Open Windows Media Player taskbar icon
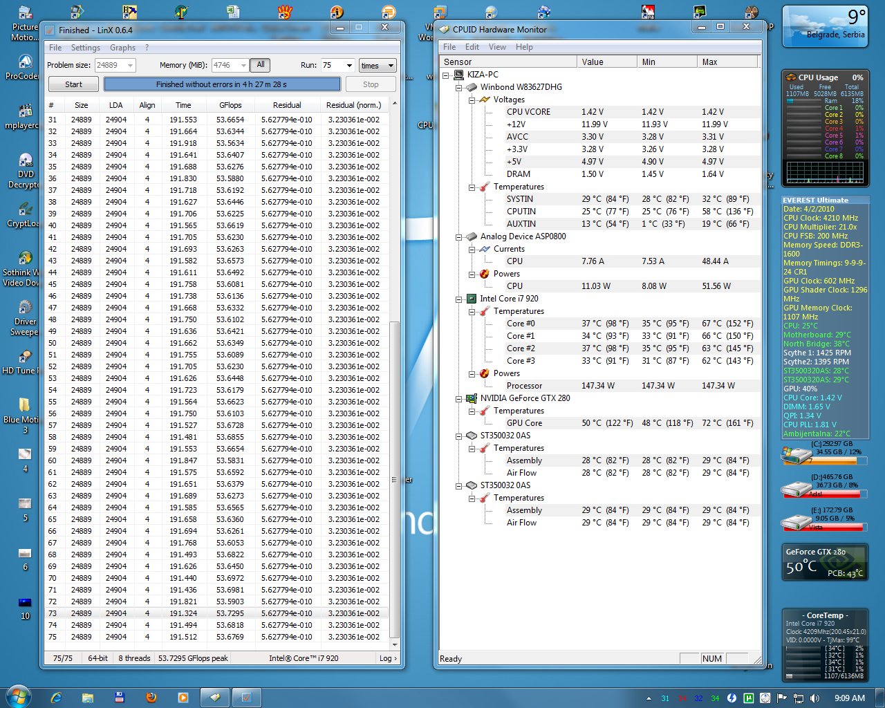The height and width of the screenshot is (708, 885). [183, 698]
